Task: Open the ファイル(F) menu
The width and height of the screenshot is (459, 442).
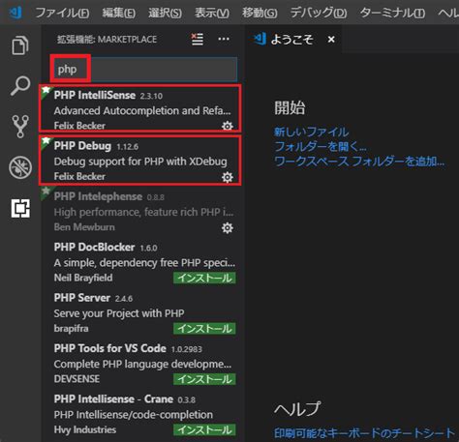Action: pos(62,13)
